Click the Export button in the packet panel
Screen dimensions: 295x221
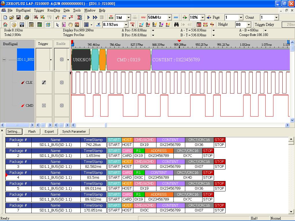49,132
